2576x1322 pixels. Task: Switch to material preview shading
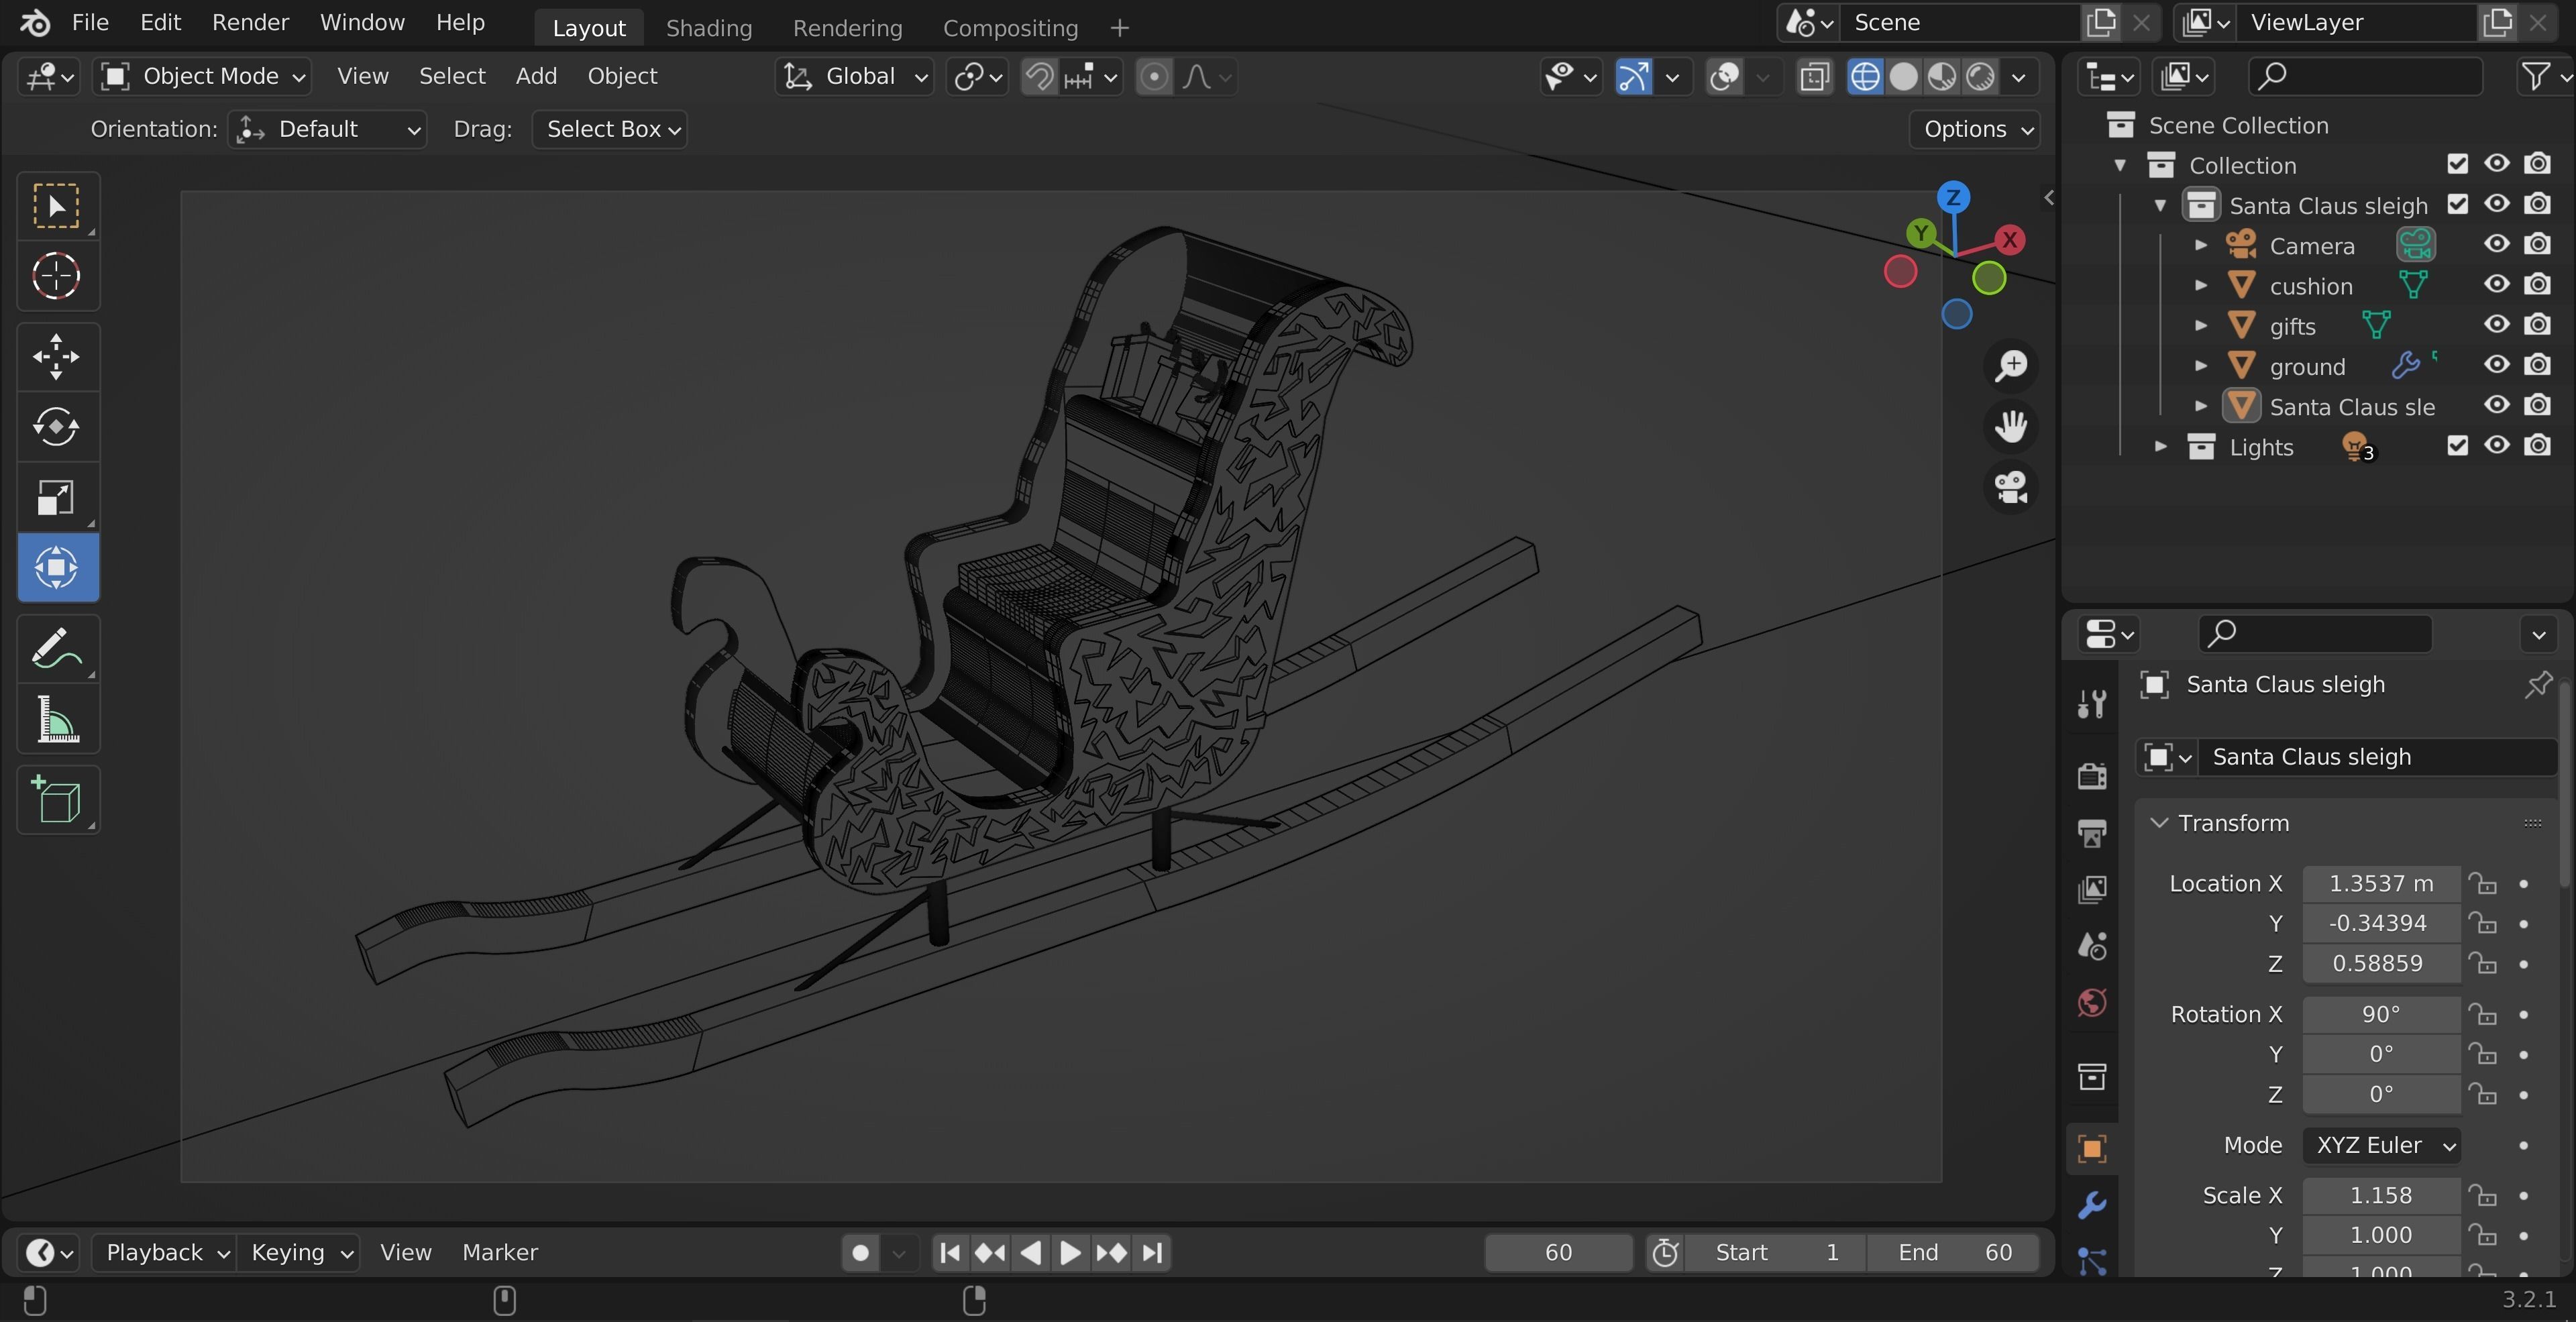click(1942, 77)
